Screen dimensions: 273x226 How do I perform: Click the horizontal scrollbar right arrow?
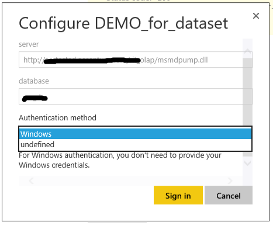230,180
